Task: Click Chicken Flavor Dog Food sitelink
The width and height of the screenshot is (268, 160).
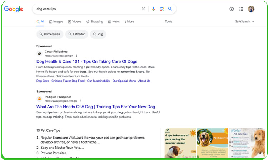Action: pyautogui.click(x=68, y=81)
